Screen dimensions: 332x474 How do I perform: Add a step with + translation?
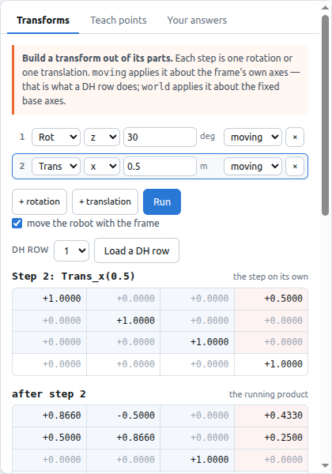[x=105, y=201]
